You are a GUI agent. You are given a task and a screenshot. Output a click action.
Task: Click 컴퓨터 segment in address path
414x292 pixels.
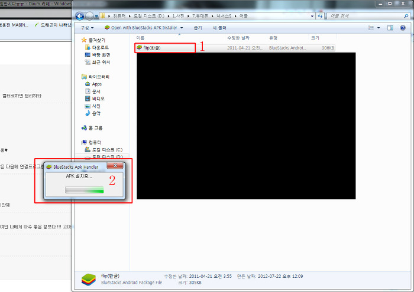(119, 16)
